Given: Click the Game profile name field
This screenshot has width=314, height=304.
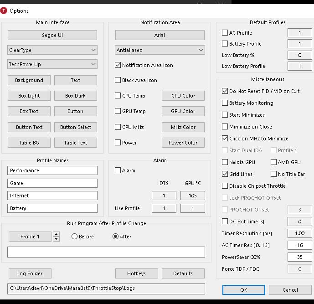Looking at the screenshot, I should (52, 183).
